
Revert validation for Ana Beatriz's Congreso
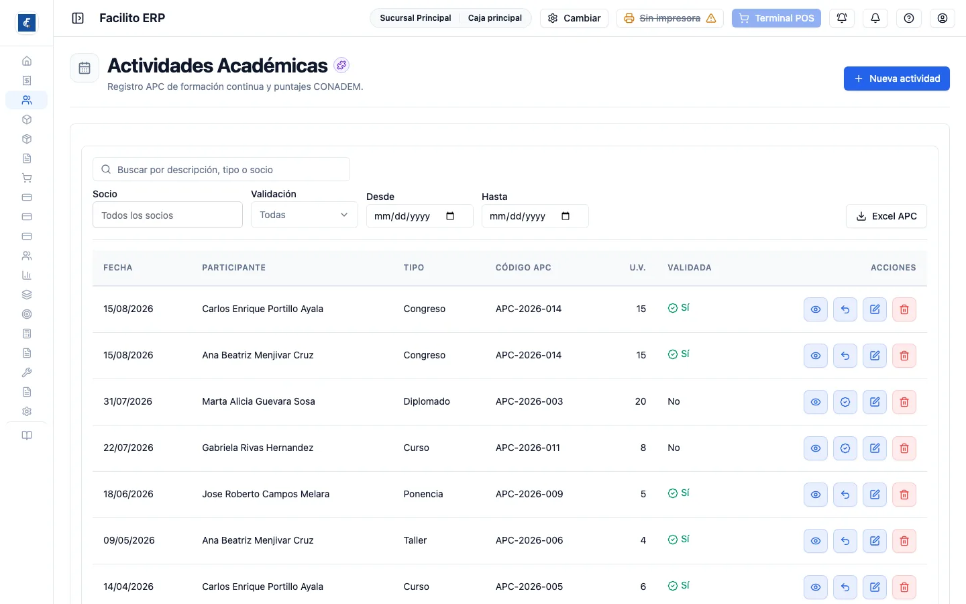tap(845, 356)
